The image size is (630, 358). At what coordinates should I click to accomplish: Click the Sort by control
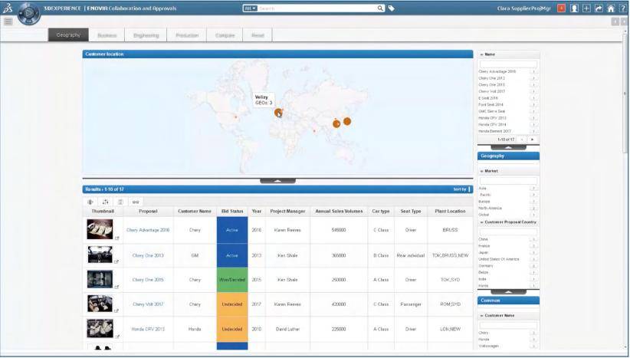click(x=461, y=189)
